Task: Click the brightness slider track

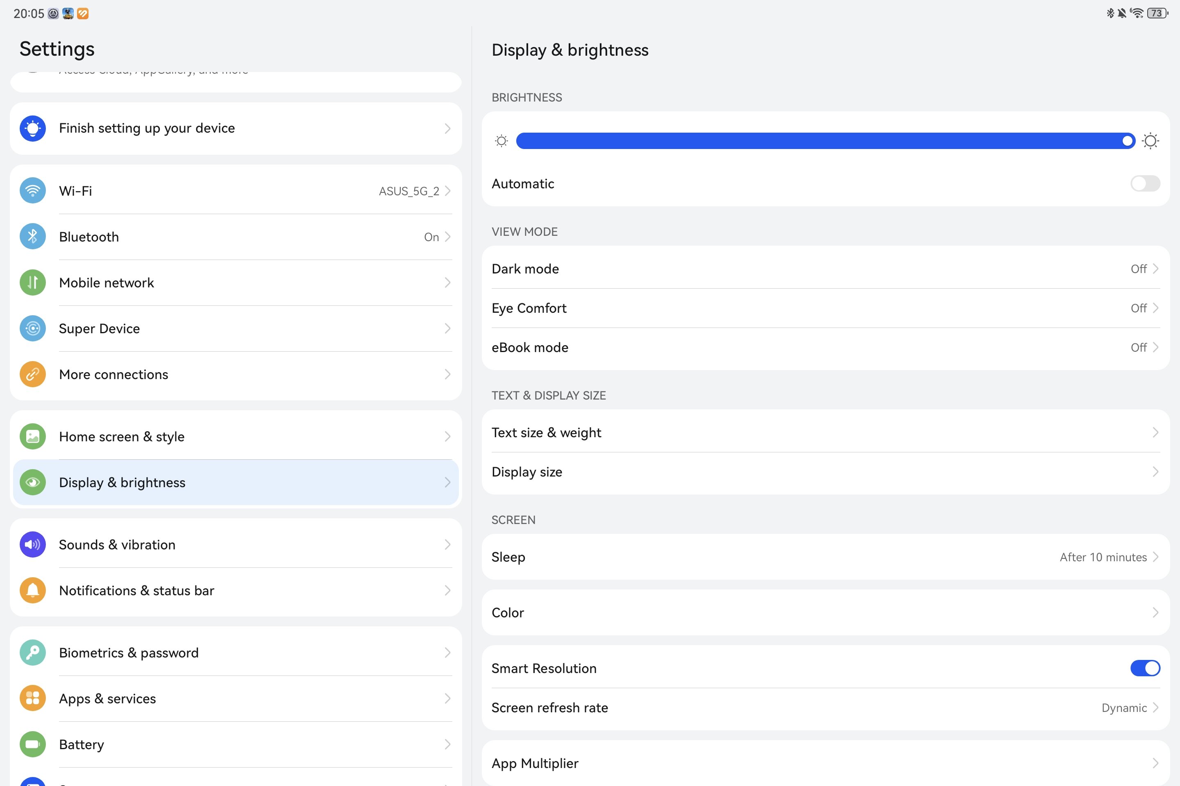Action: click(825, 141)
